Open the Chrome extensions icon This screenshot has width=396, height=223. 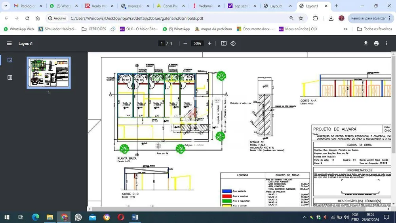pos(316,18)
